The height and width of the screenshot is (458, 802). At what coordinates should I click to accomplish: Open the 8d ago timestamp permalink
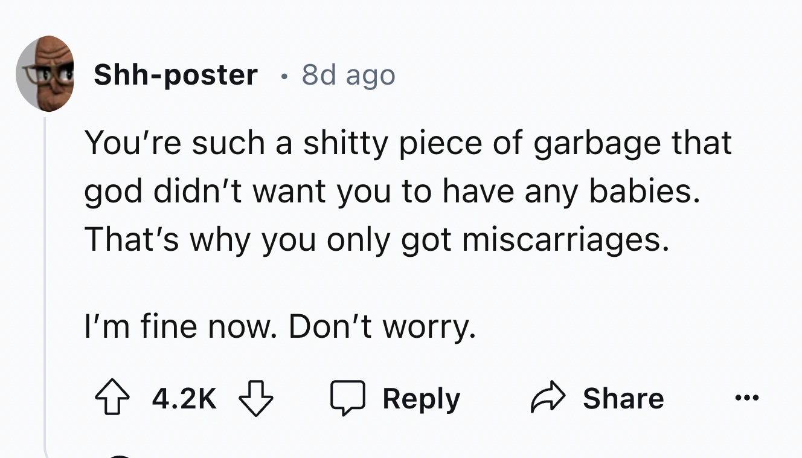(x=348, y=75)
